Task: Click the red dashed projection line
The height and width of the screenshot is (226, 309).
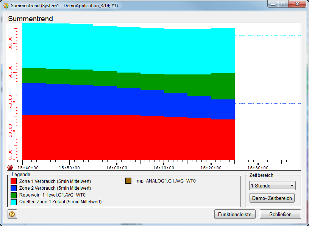Action: coord(268,121)
